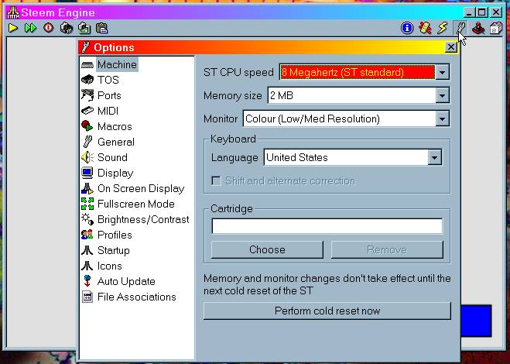The width and height of the screenshot is (510, 364).
Task: Click the TOS chip icon in list
Action: [x=87, y=80]
